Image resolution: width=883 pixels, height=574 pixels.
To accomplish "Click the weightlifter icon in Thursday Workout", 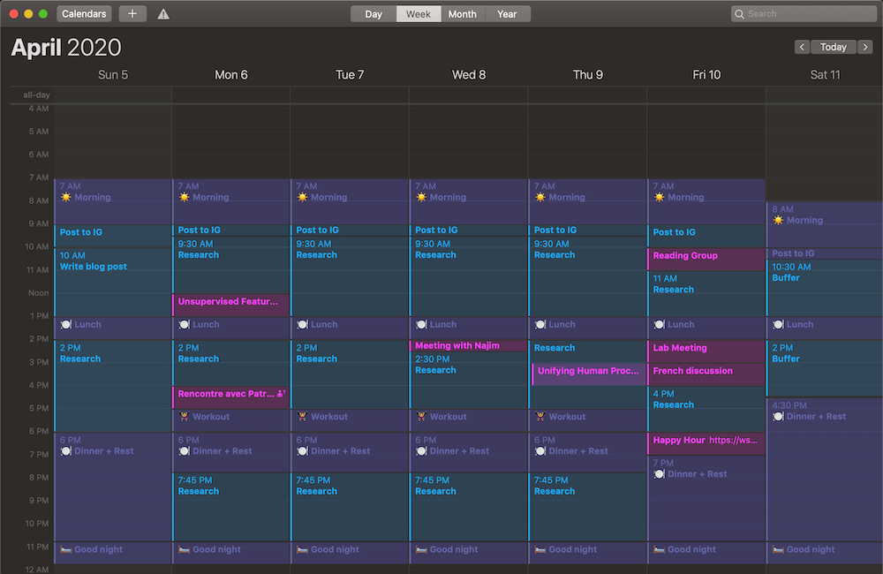I will point(540,417).
